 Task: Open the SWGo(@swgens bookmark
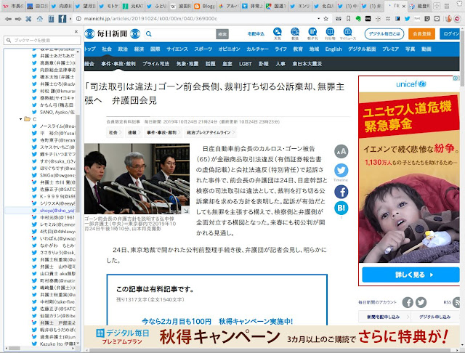[53, 175]
